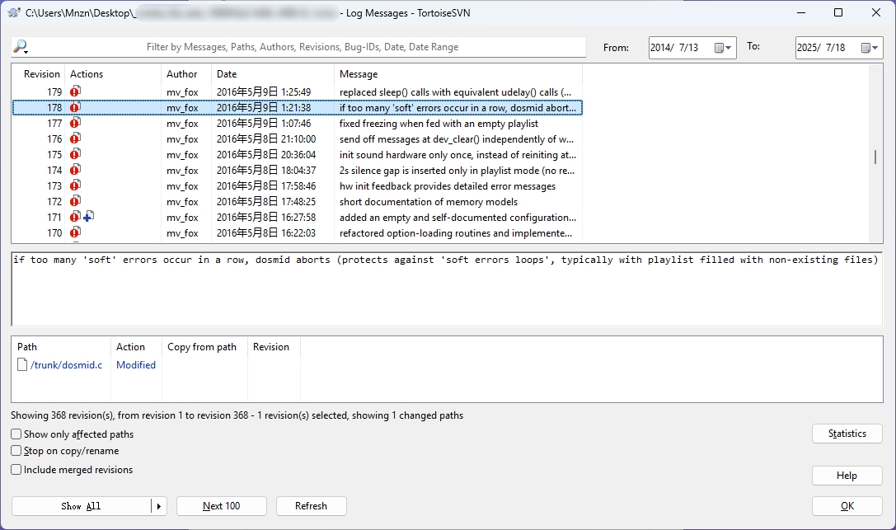Click the TortoiseSVN icon in the title bar
This screenshot has height=530, width=896.
click(13, 12)
